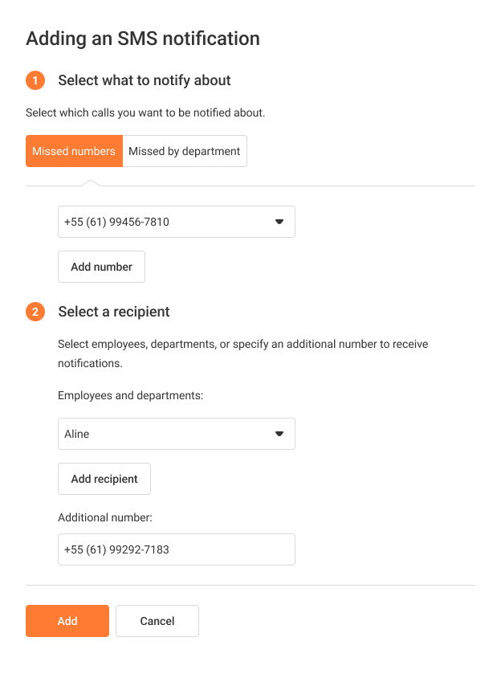
Task: Click the Additional number label
Action: point(105,517)
